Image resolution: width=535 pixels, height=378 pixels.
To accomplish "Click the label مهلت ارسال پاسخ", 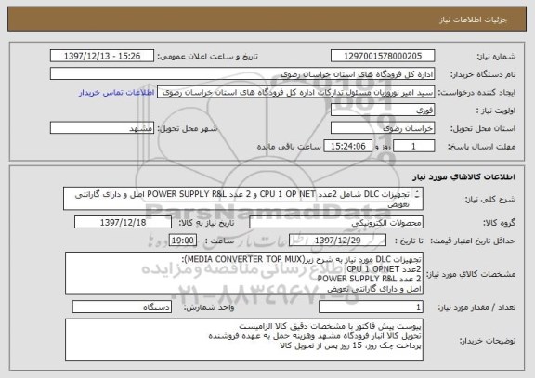I will [x=481, y=147].
